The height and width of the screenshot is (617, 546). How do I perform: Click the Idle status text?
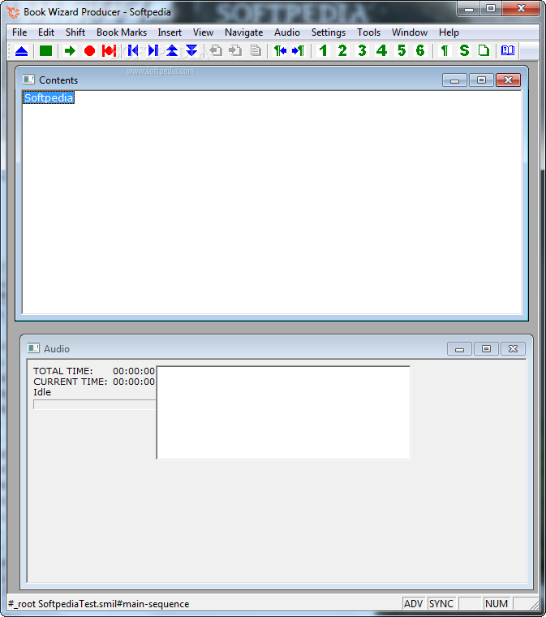pos(42,392)
